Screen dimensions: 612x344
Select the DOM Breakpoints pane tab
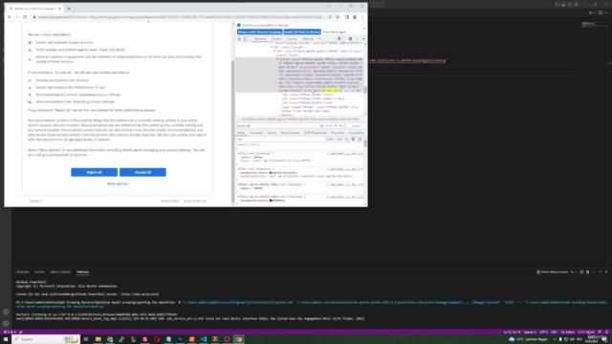[x=316, y=133]
